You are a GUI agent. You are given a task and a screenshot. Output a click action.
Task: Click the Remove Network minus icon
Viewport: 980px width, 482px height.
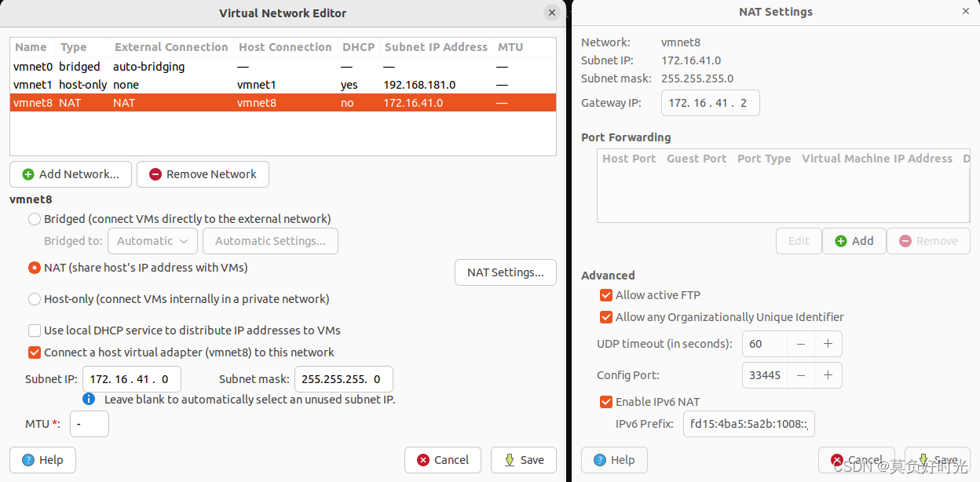point(155,174)
